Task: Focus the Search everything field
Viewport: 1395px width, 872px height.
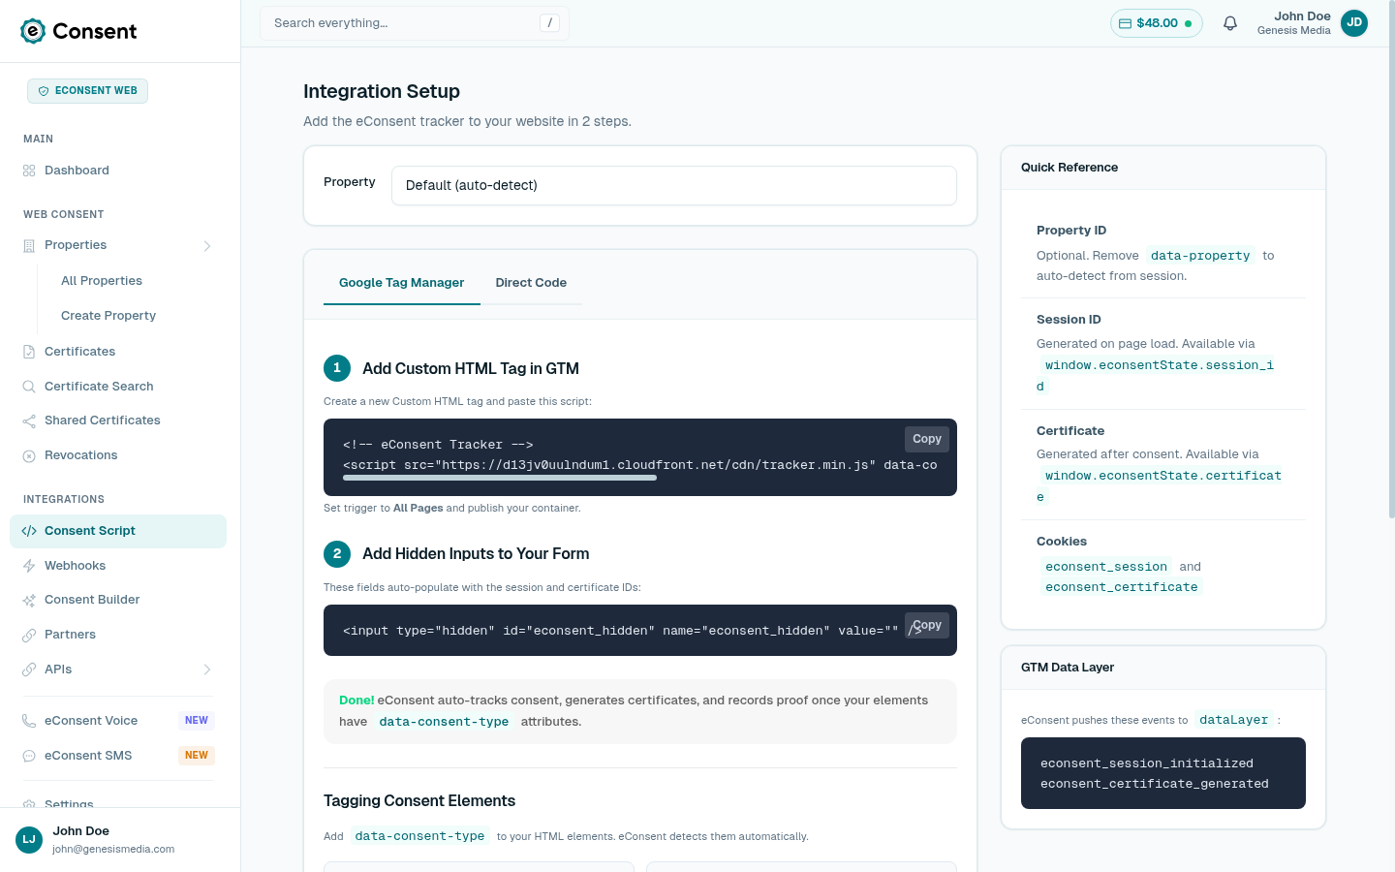Action: tap(415, 23)
